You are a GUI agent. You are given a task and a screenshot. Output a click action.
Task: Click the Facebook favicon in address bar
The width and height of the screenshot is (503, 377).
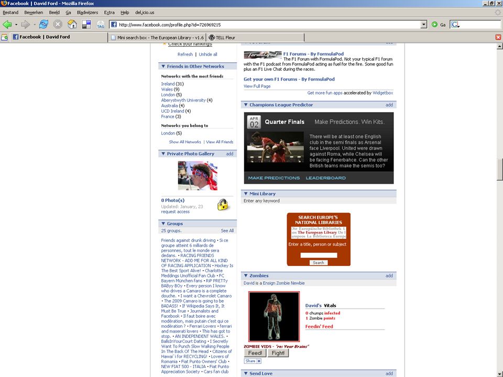[114, 25]
